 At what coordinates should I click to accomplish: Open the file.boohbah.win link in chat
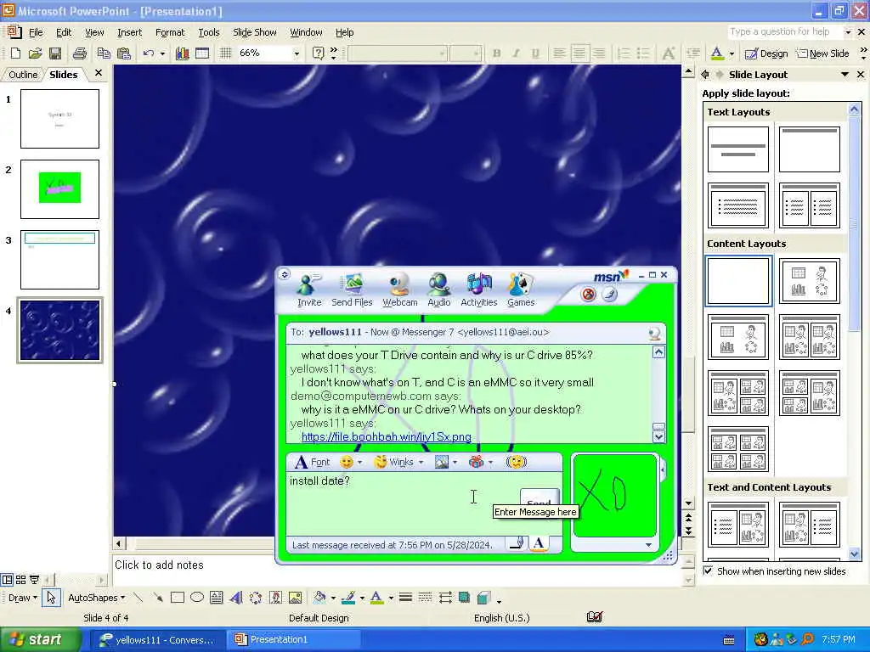pyautogui.click(x=387, y=437)
